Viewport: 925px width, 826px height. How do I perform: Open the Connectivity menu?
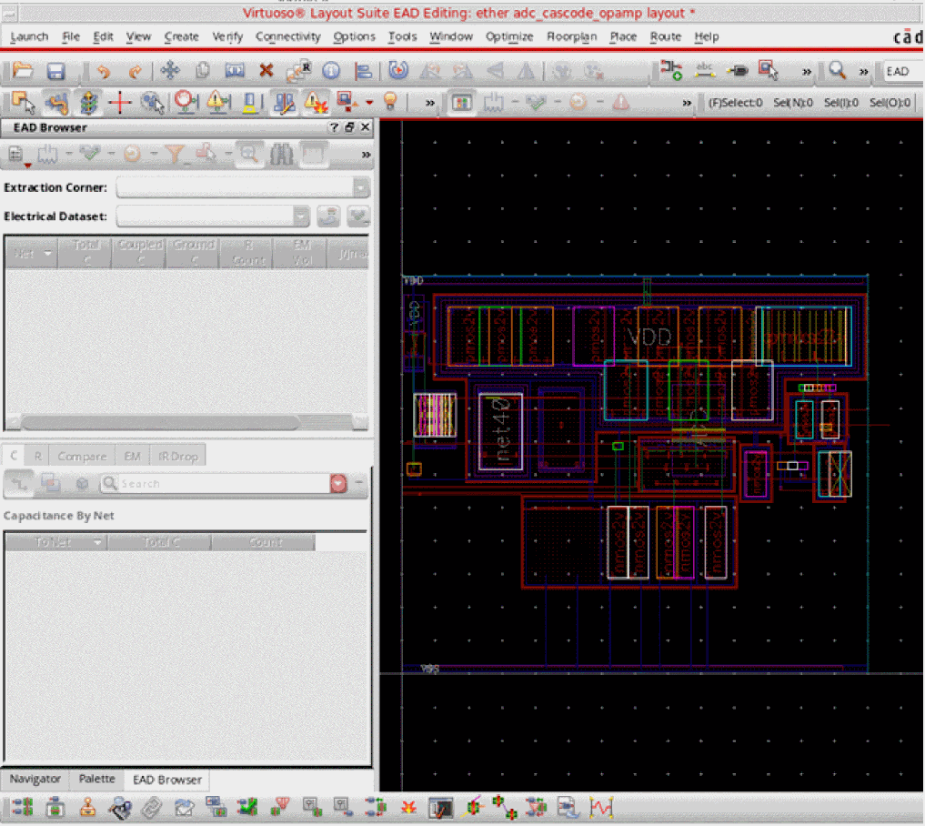click(287, 36)
